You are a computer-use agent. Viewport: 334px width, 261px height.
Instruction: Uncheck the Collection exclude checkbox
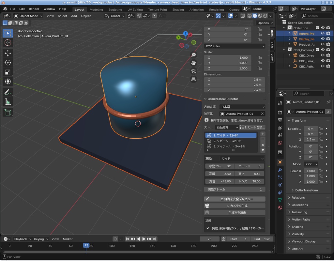coord(317,28)
